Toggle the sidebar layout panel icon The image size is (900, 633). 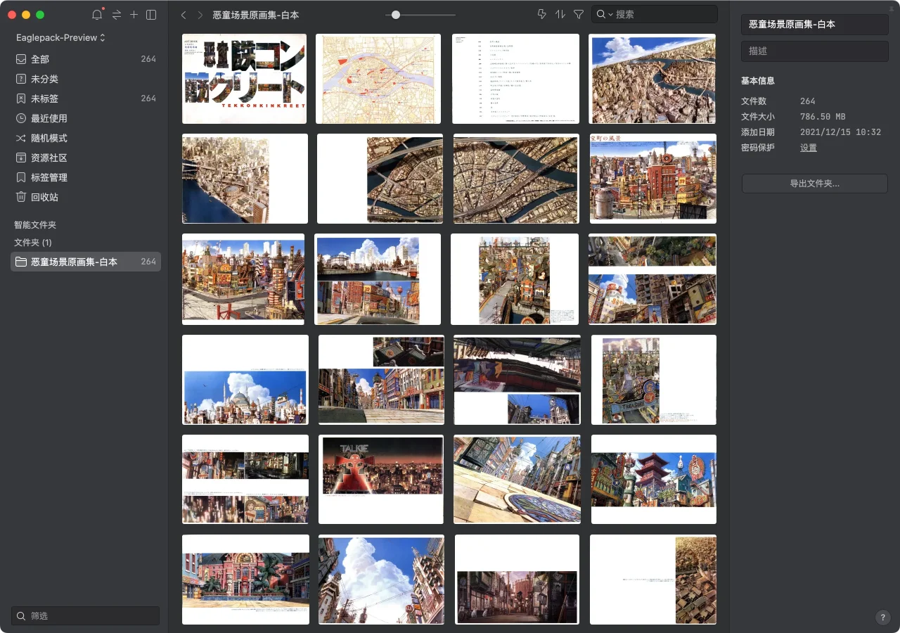pos(151,15)
